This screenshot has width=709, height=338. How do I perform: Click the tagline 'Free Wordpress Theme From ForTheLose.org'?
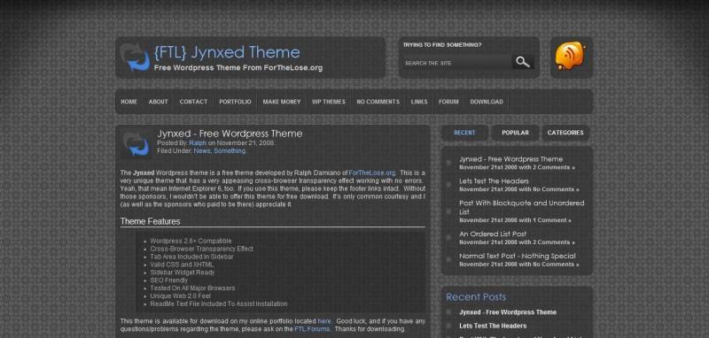tap(238, 68)
